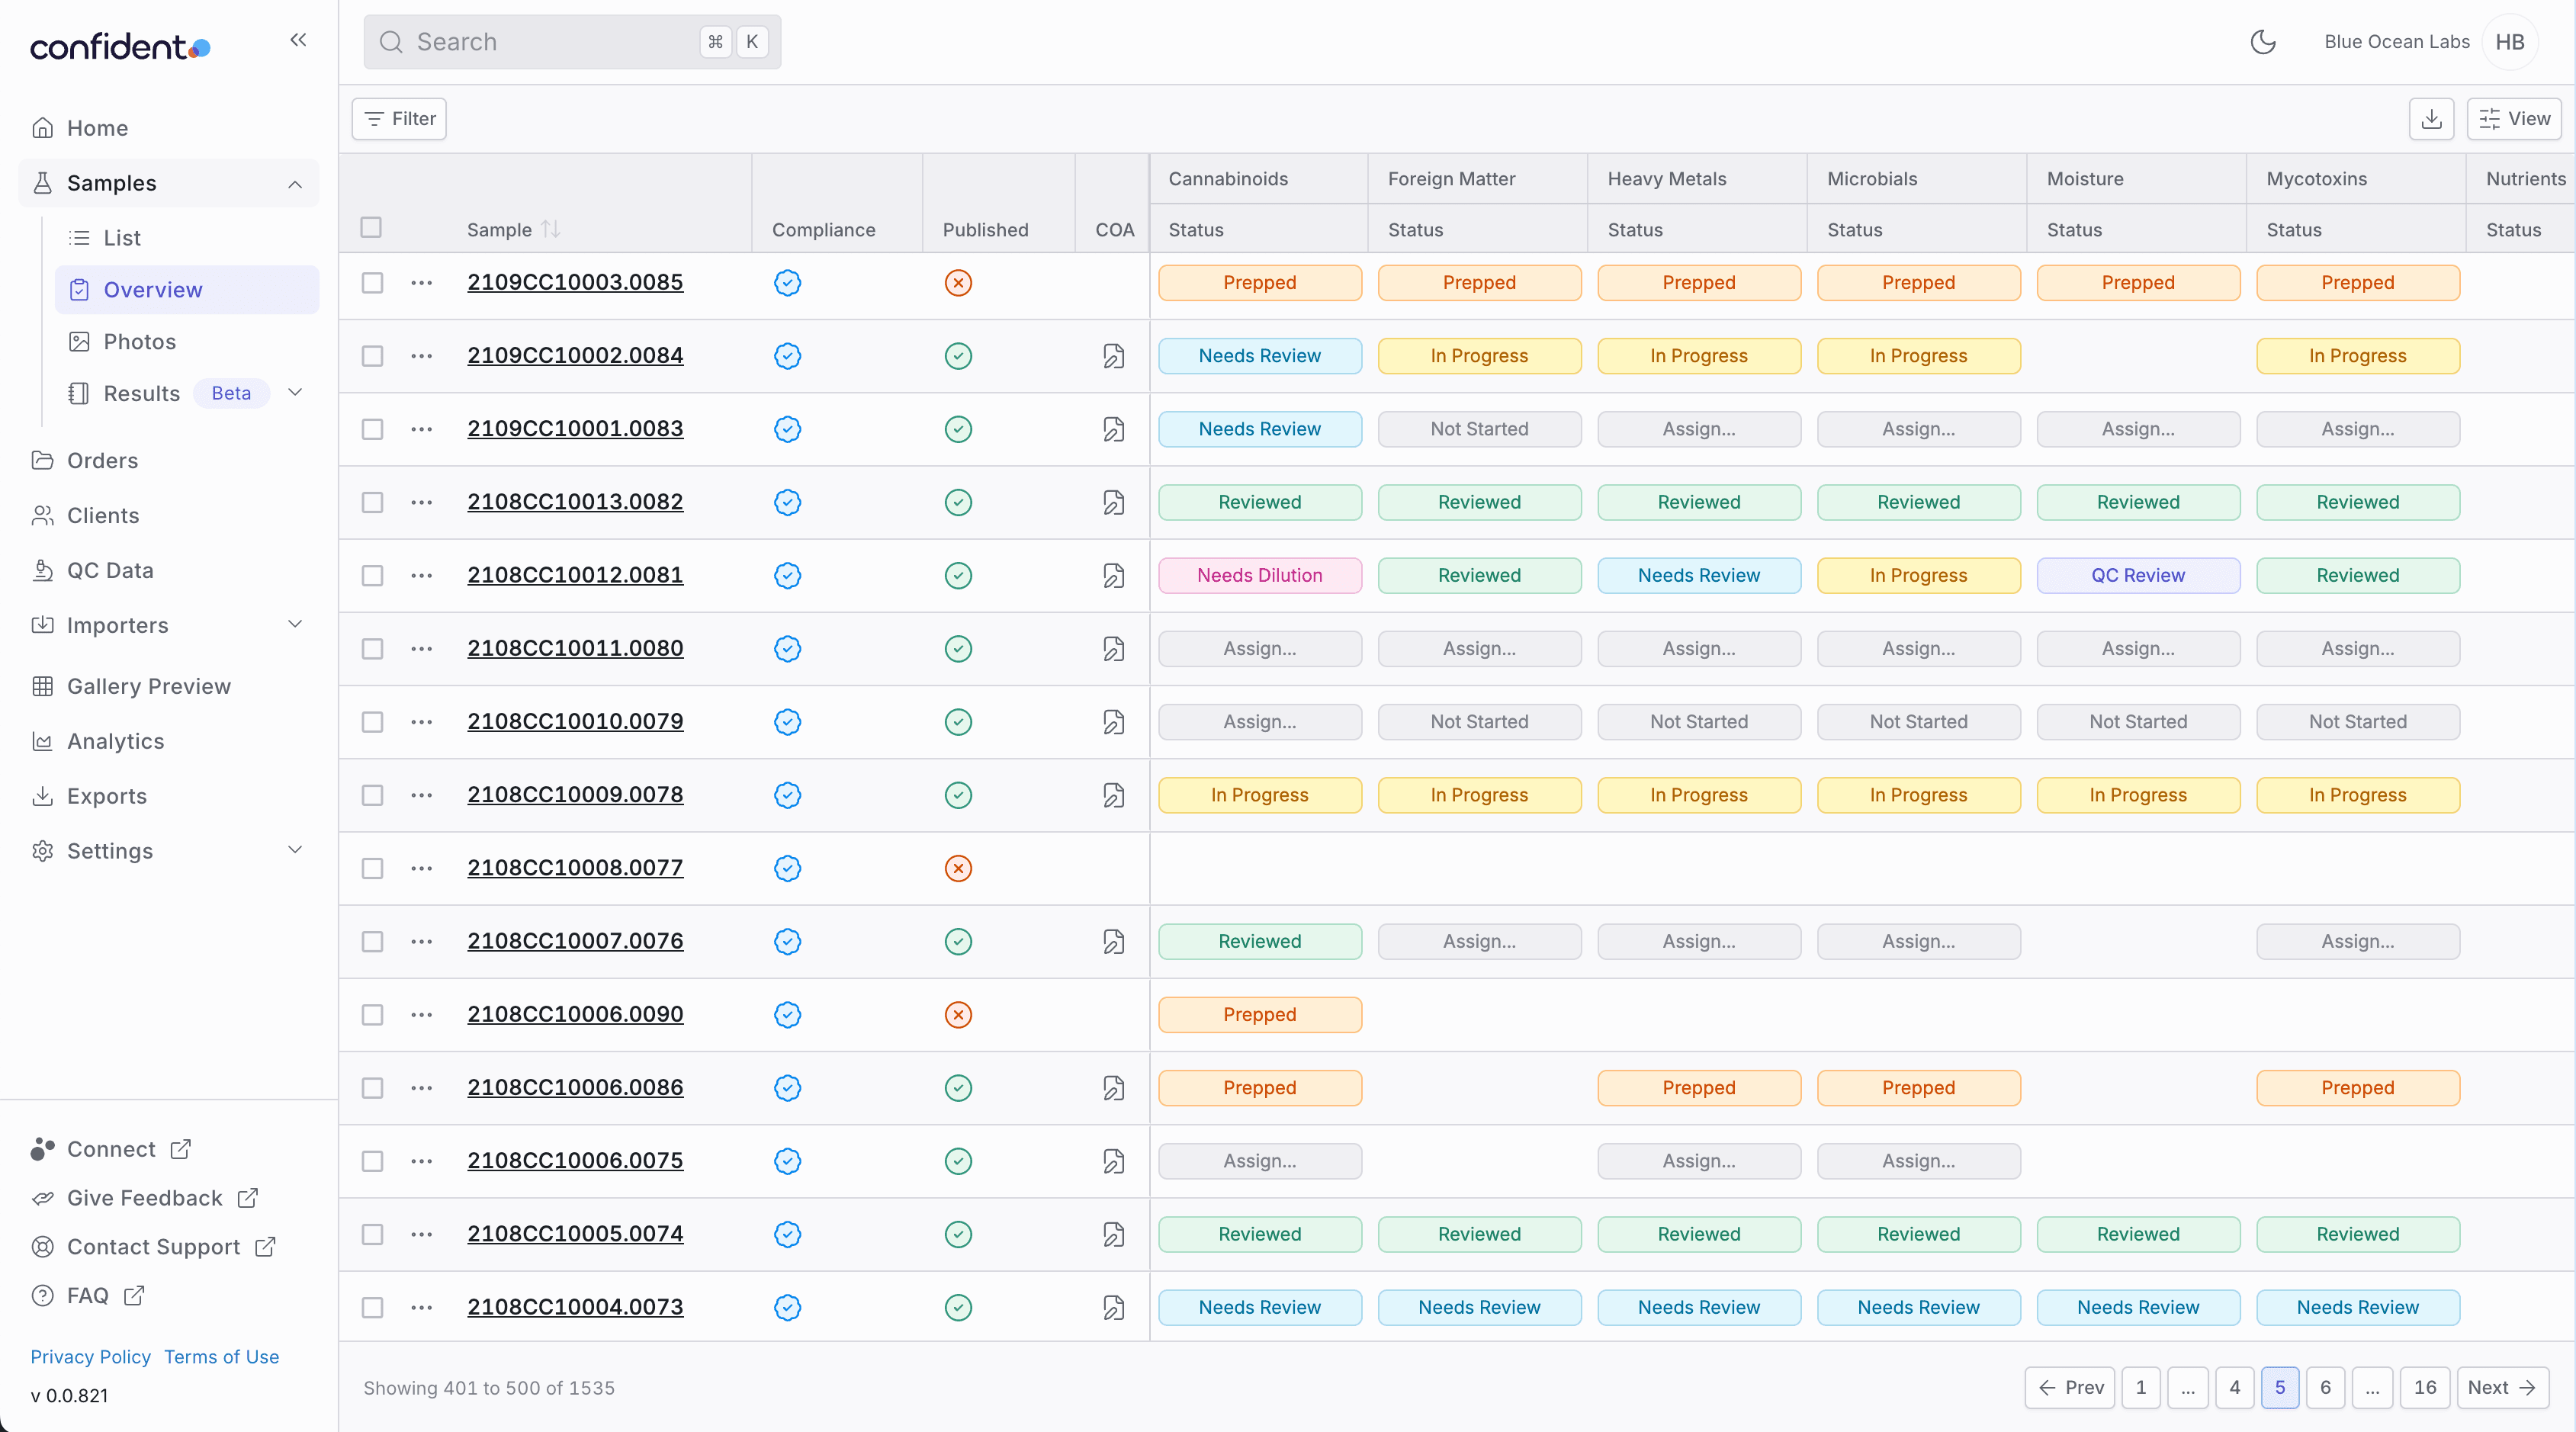This screenshot has height=1432, width=2576.
Task: Jump to page 16
Action: [2425, 1388]
